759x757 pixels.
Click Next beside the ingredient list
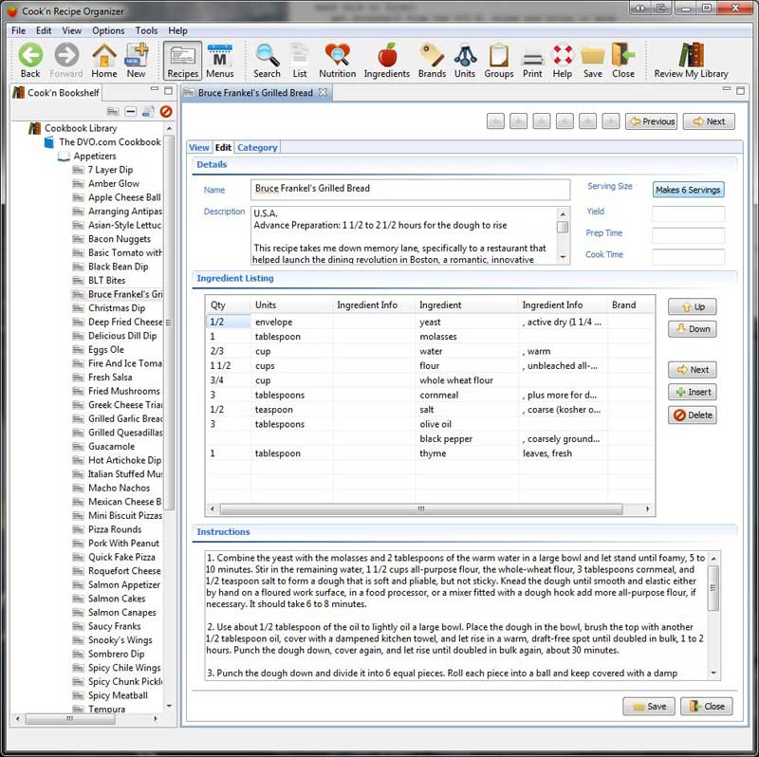(x=693, y=370)
